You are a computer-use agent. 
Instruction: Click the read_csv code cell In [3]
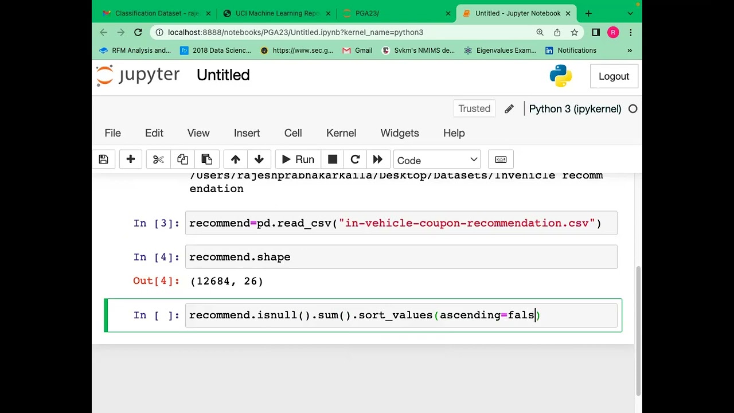pos(401,223)
